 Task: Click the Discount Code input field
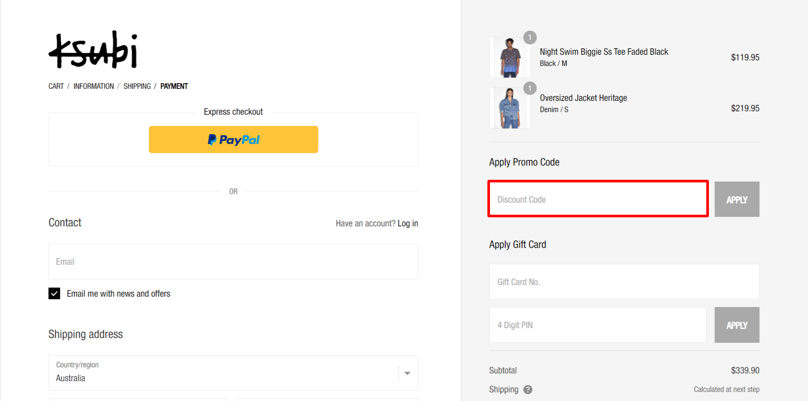click(x=598, y=199)
